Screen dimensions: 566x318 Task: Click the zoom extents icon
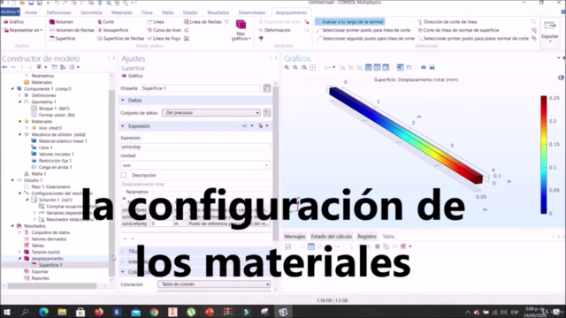point(312,67)
